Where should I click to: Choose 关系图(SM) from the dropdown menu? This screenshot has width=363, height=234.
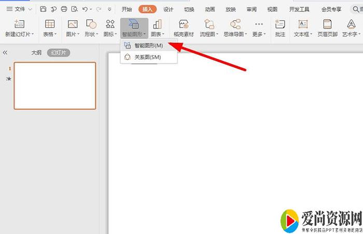pyautogui.click(x=149, y=57)
